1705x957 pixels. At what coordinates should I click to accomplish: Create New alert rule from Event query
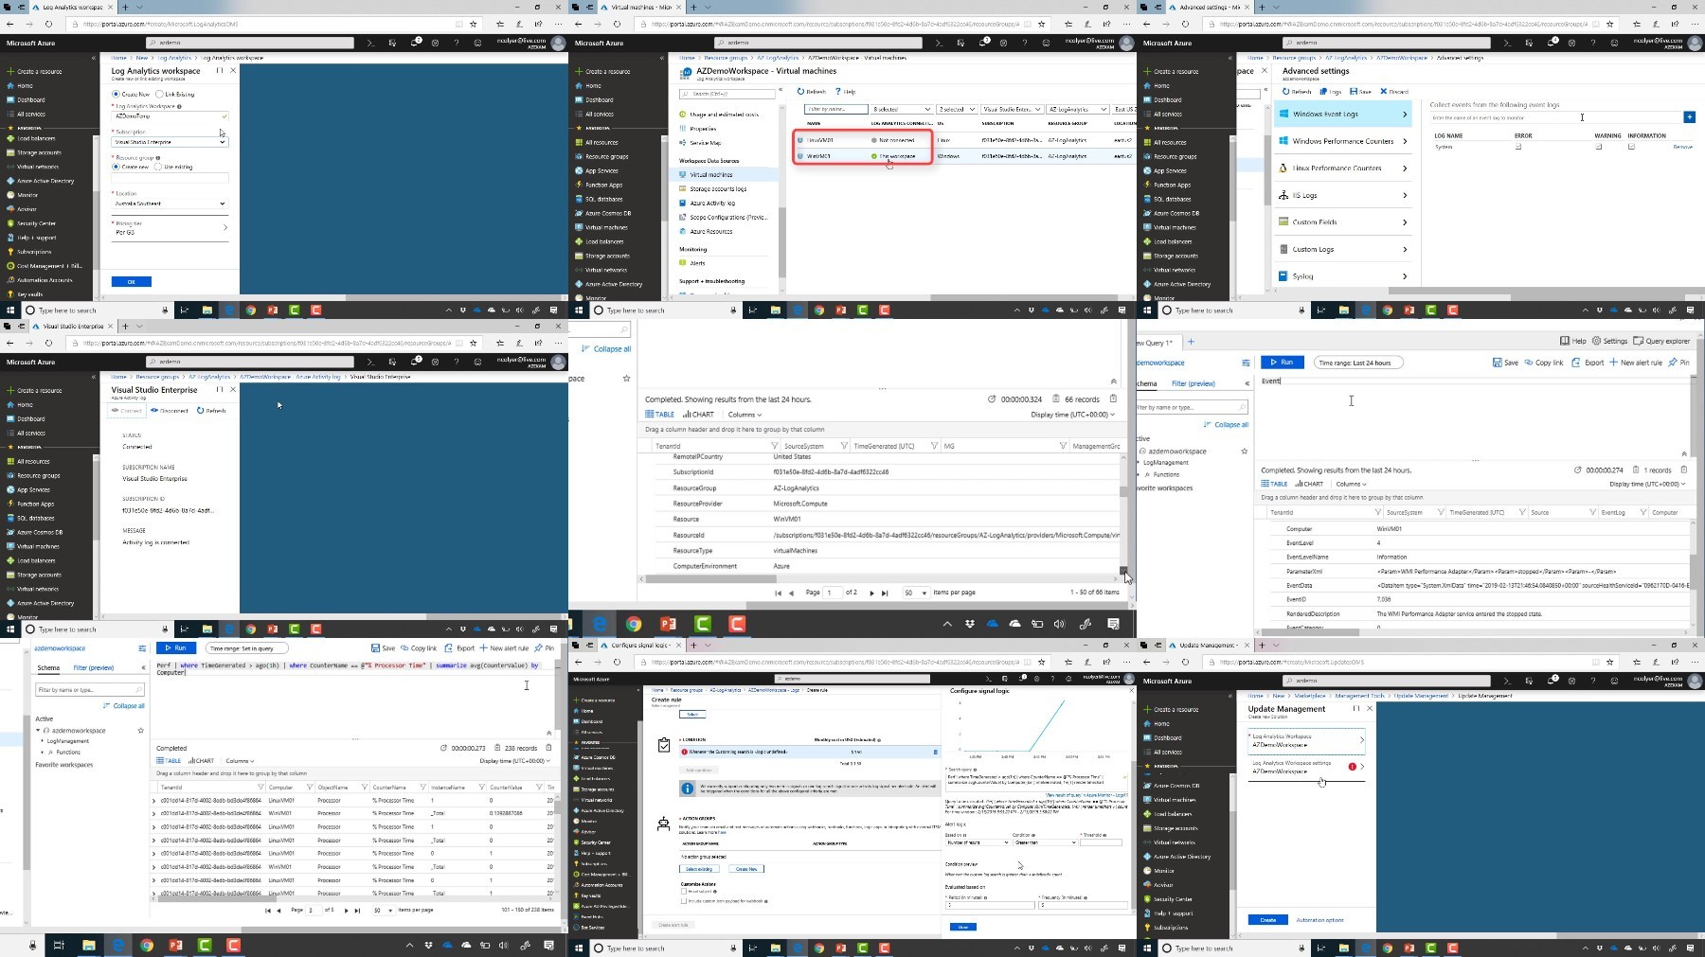pyautogui.click(x=1636, y=363)
